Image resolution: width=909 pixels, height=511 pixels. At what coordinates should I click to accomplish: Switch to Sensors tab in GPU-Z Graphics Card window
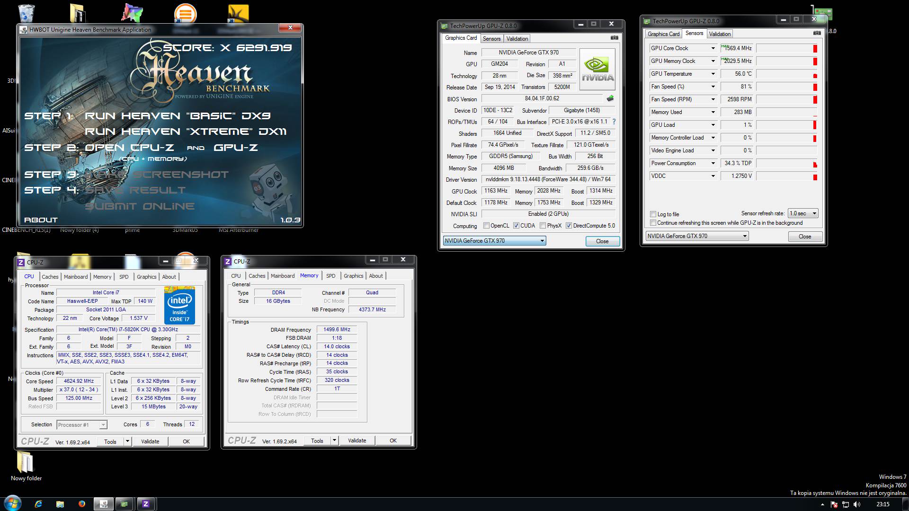click(491, 39)
